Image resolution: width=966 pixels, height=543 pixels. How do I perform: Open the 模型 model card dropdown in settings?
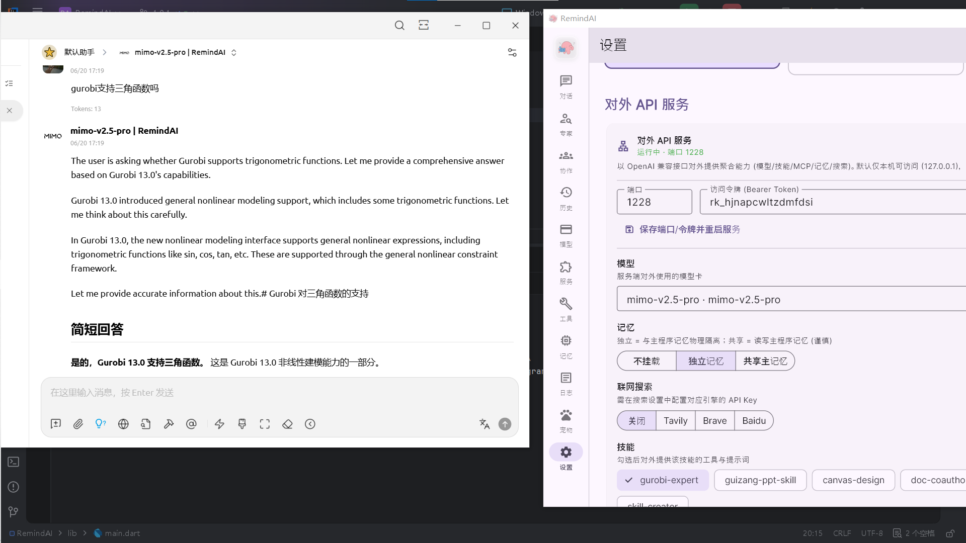point(791,299)
